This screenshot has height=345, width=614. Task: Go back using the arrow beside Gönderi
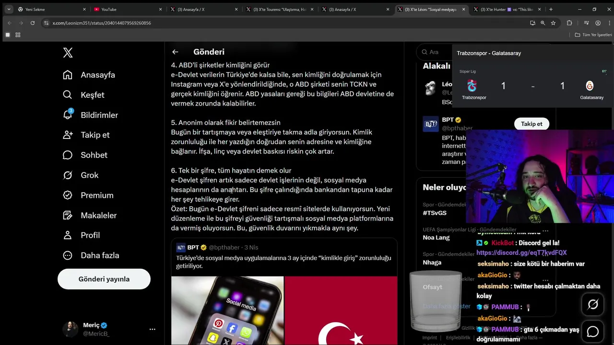point(175,52)
